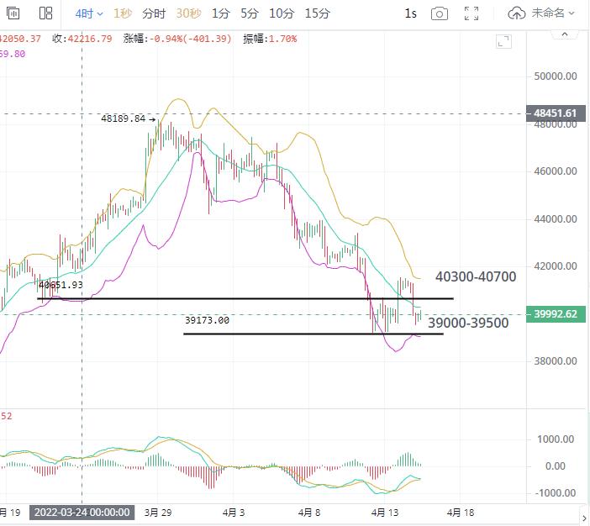Select the 1秒 interval
This screenshot has height=526, width=590.
[x=123, y=13]
